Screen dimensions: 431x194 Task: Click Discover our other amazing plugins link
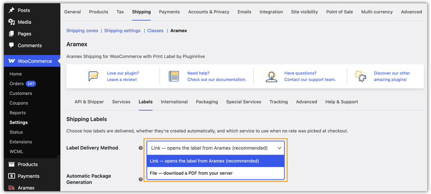point(392,76)
